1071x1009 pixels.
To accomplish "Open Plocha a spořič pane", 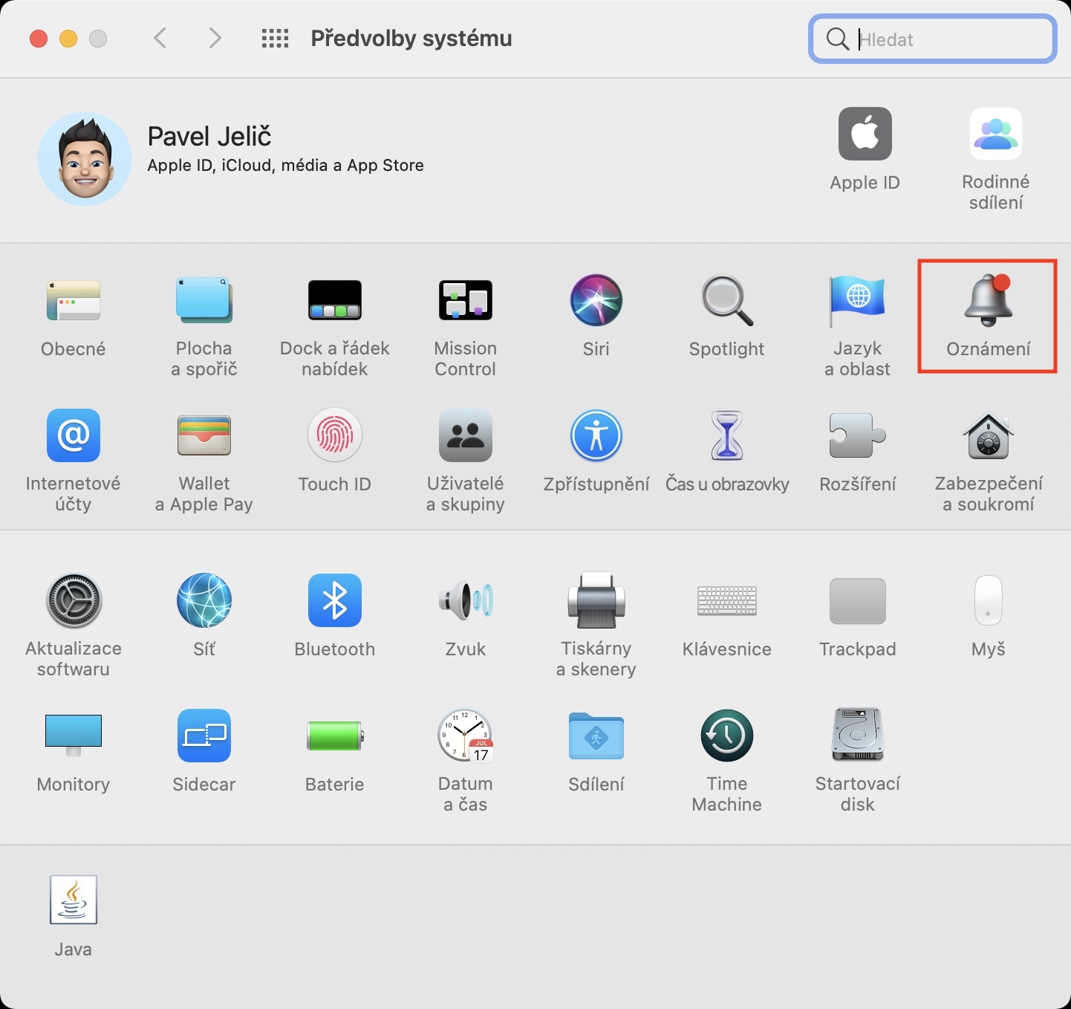I will pos(204,301).
